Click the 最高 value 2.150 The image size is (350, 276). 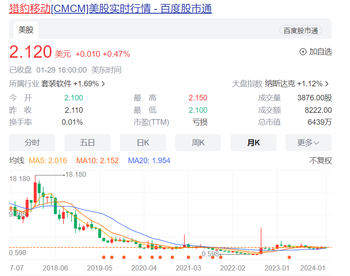click(198, 98)
